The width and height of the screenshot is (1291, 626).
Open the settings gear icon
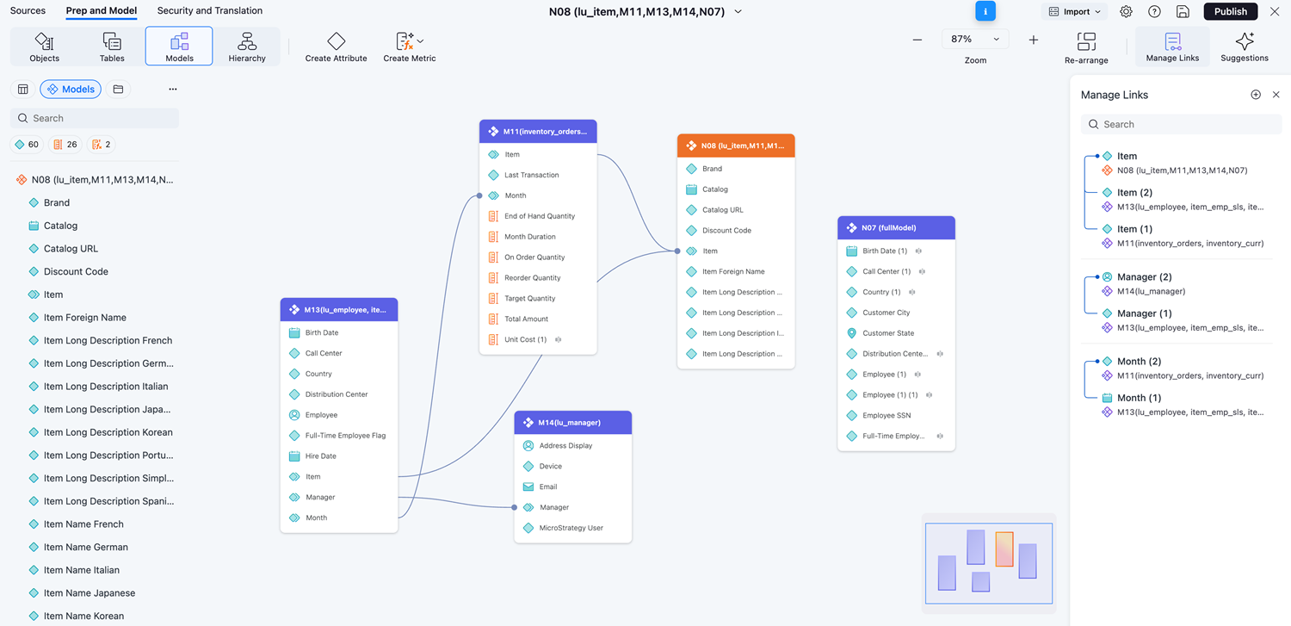click(1126, 12)
